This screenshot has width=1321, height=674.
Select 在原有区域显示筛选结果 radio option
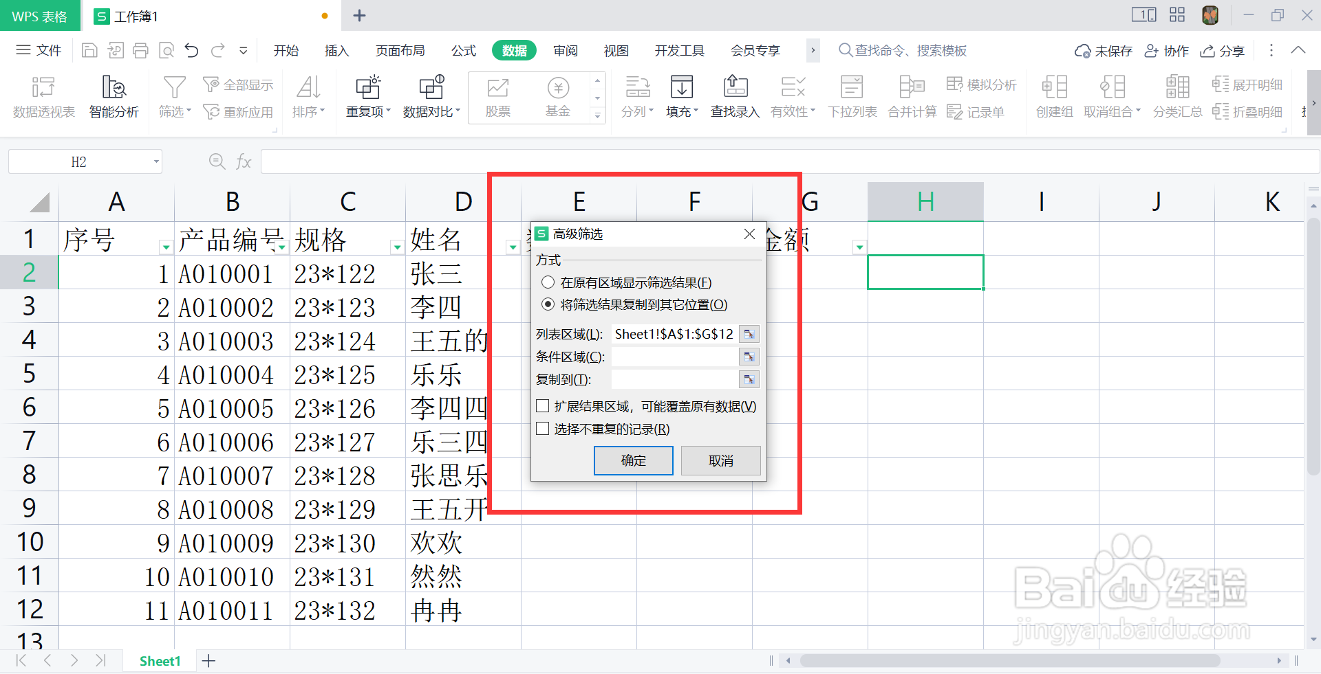pos(548,282)
